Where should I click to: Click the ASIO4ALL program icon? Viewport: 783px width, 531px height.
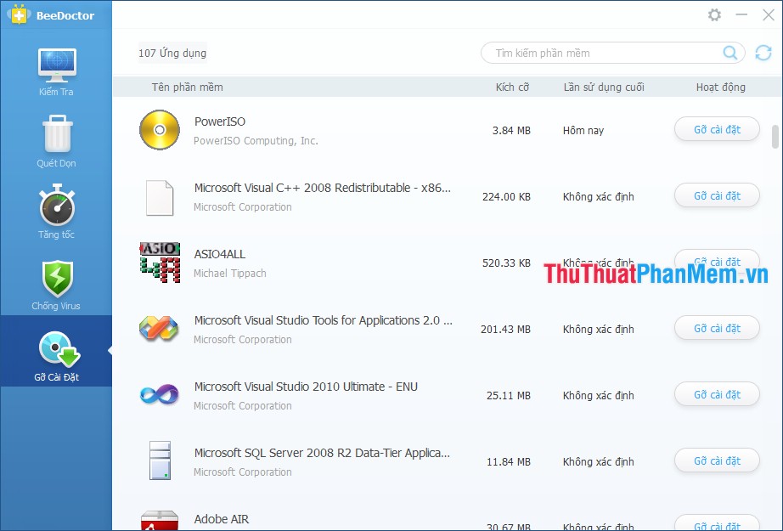159,263
